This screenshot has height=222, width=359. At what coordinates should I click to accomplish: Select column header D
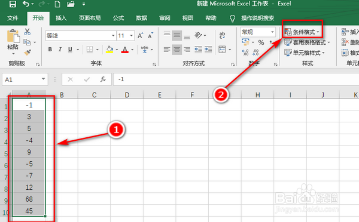tap(127, 95)
